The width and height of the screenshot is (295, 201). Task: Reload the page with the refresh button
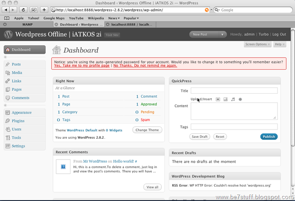(24, 10)
